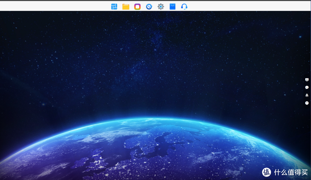Open the yellow folder file manager

126,7
